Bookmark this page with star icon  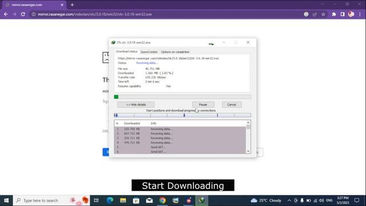(x=323, y=14)
